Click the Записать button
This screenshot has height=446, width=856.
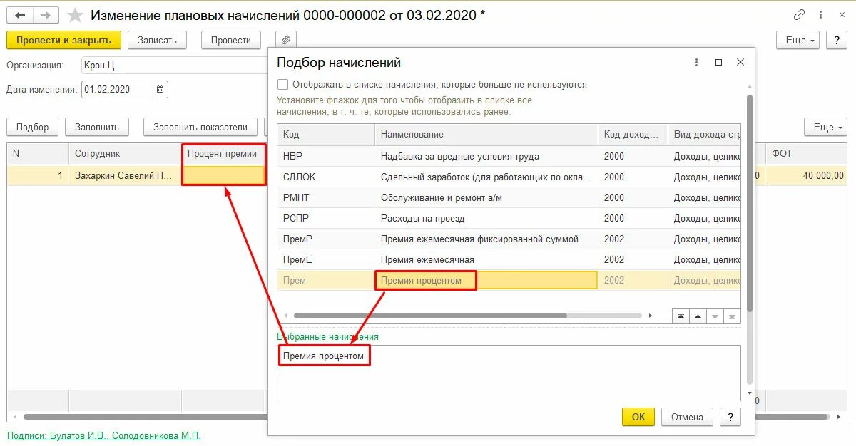(x=157, y=41)
